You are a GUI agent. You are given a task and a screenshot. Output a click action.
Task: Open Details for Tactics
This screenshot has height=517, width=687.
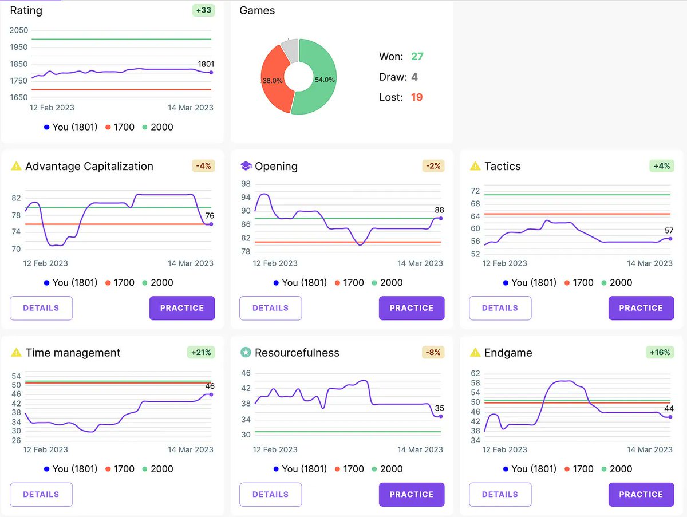coord(500,308)
